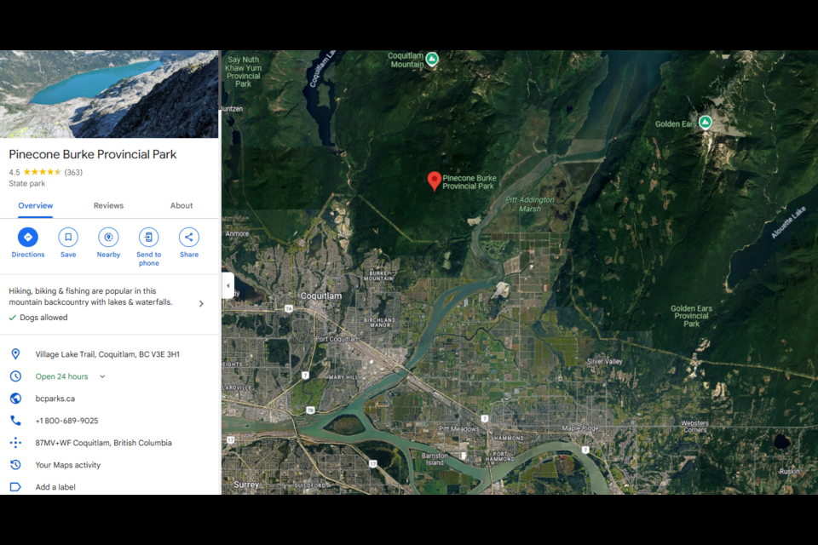
Task: Visit the bcparks.ca website link
Action: point(55,399)
